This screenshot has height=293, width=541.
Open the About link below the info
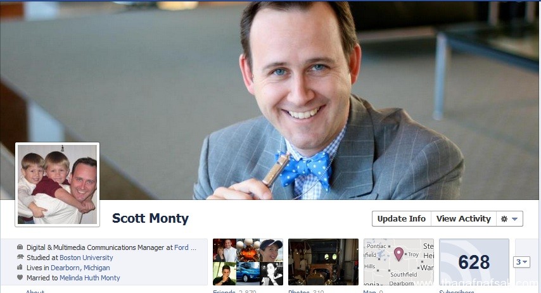tap(35, 291)
